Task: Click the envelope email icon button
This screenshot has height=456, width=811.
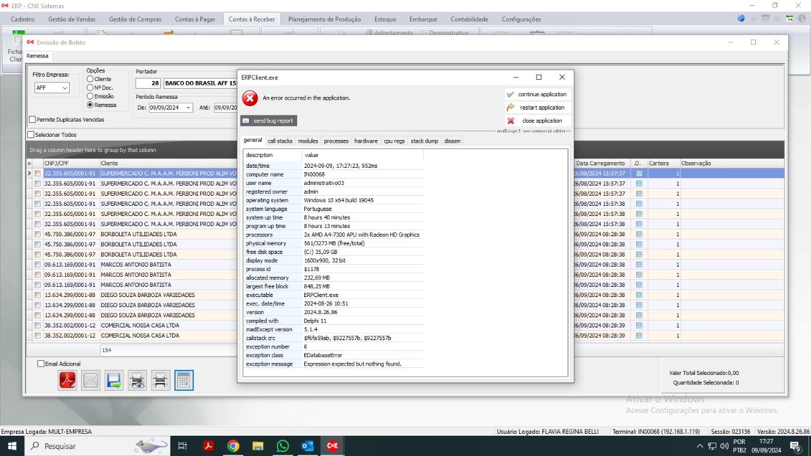Action: coord(91,380)
